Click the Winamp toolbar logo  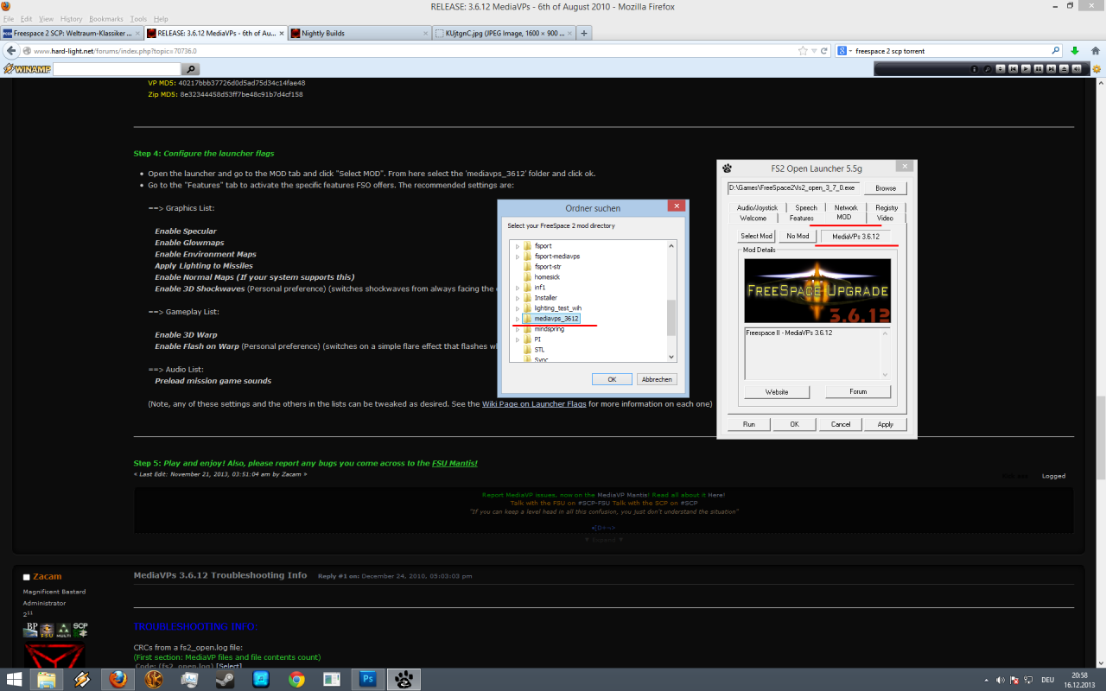pos(26,68)
